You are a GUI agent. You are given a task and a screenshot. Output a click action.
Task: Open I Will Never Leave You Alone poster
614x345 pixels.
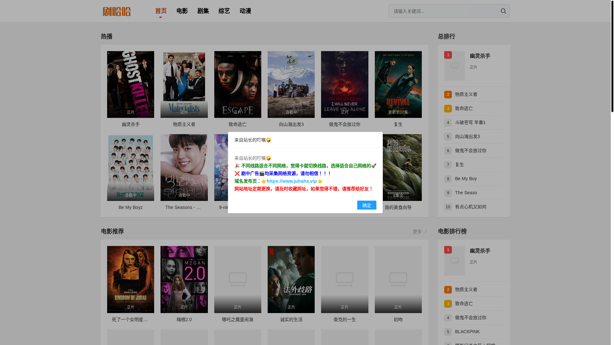click(344, 84)
